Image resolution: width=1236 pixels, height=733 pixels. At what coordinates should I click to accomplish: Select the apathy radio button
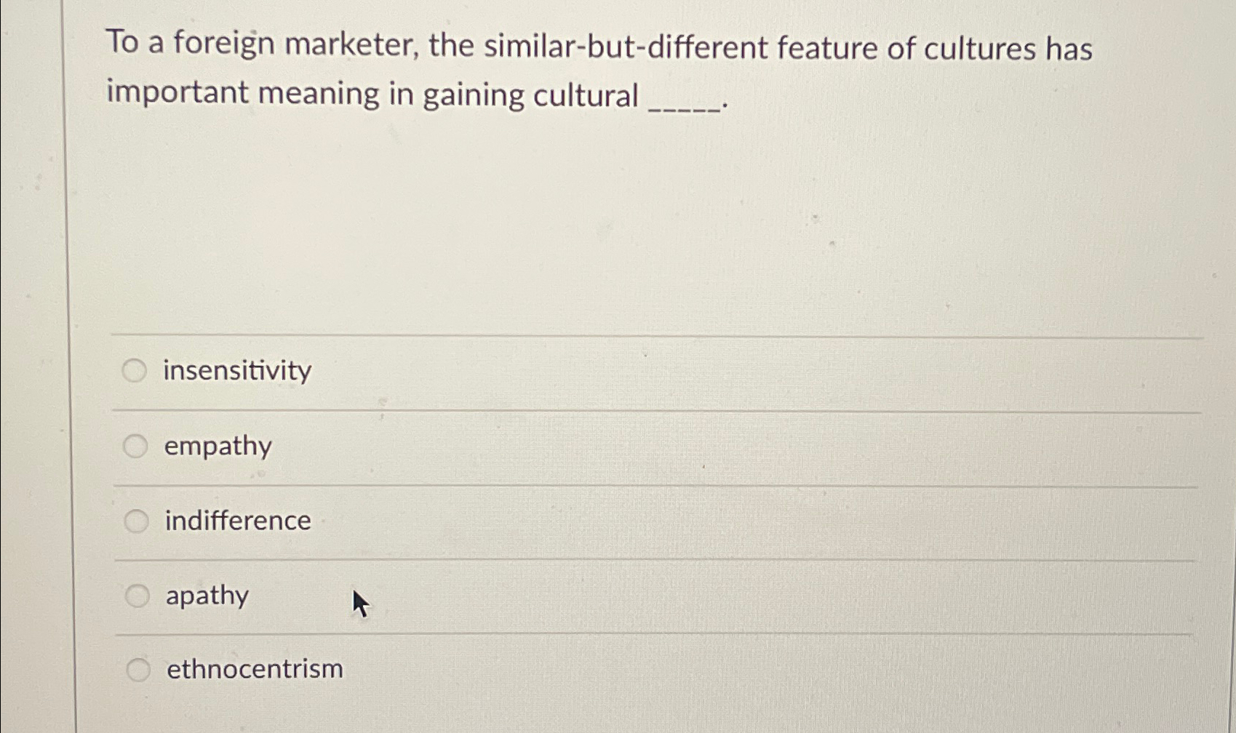click(135, 595)
